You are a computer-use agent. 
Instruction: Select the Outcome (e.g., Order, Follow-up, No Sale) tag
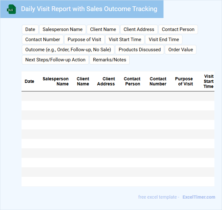[68, 50]
